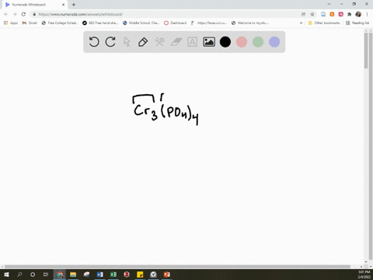Image resolution: width=373 pixels, height=280 pixels.
Task: Choose the pink pen color
Action: click(x=242, y=42)
